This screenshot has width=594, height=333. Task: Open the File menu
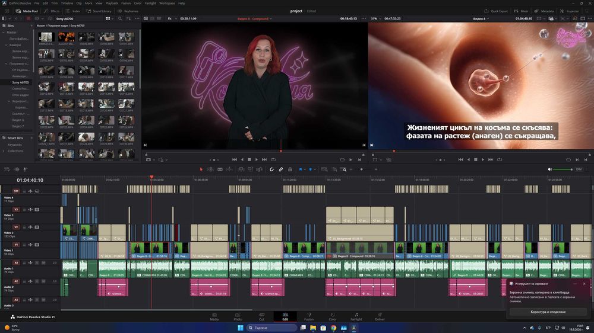point(37,3)
